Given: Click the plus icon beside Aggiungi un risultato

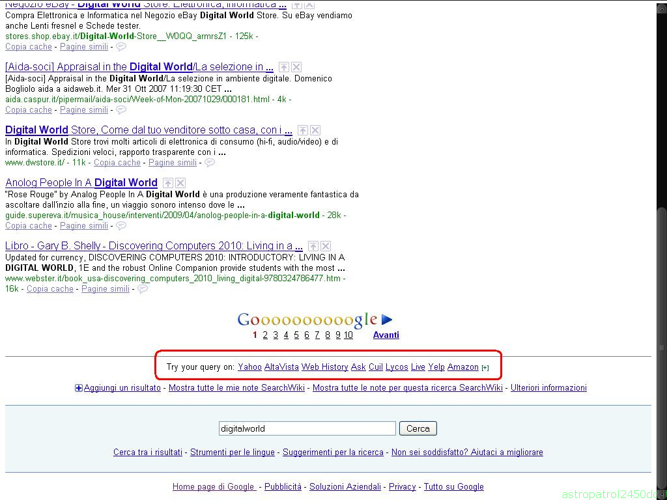Looking at the screenshot, I should 79,388.
